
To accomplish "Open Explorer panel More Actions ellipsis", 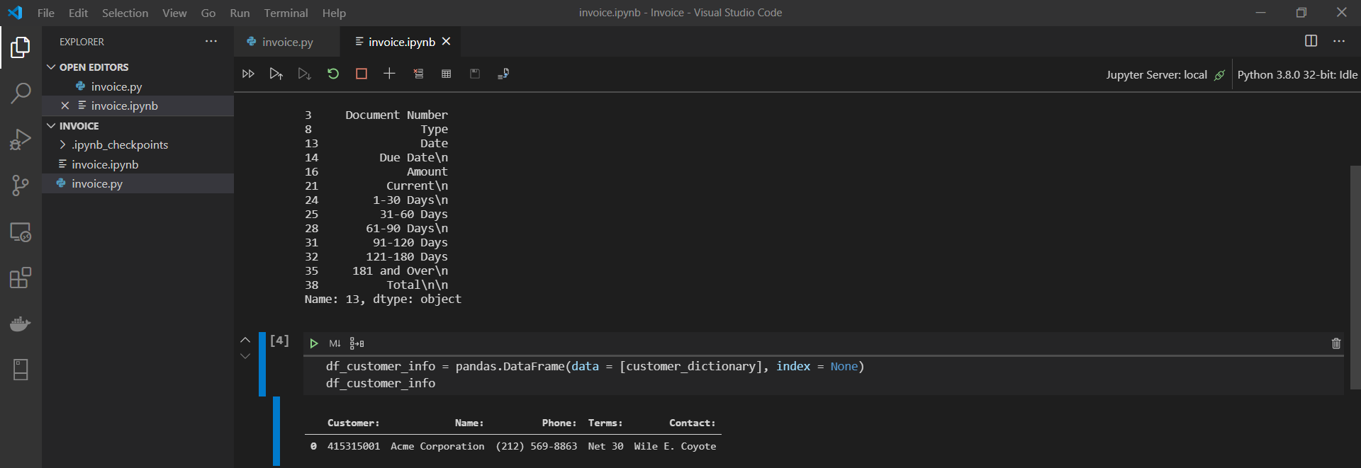I will pos(211,41).
